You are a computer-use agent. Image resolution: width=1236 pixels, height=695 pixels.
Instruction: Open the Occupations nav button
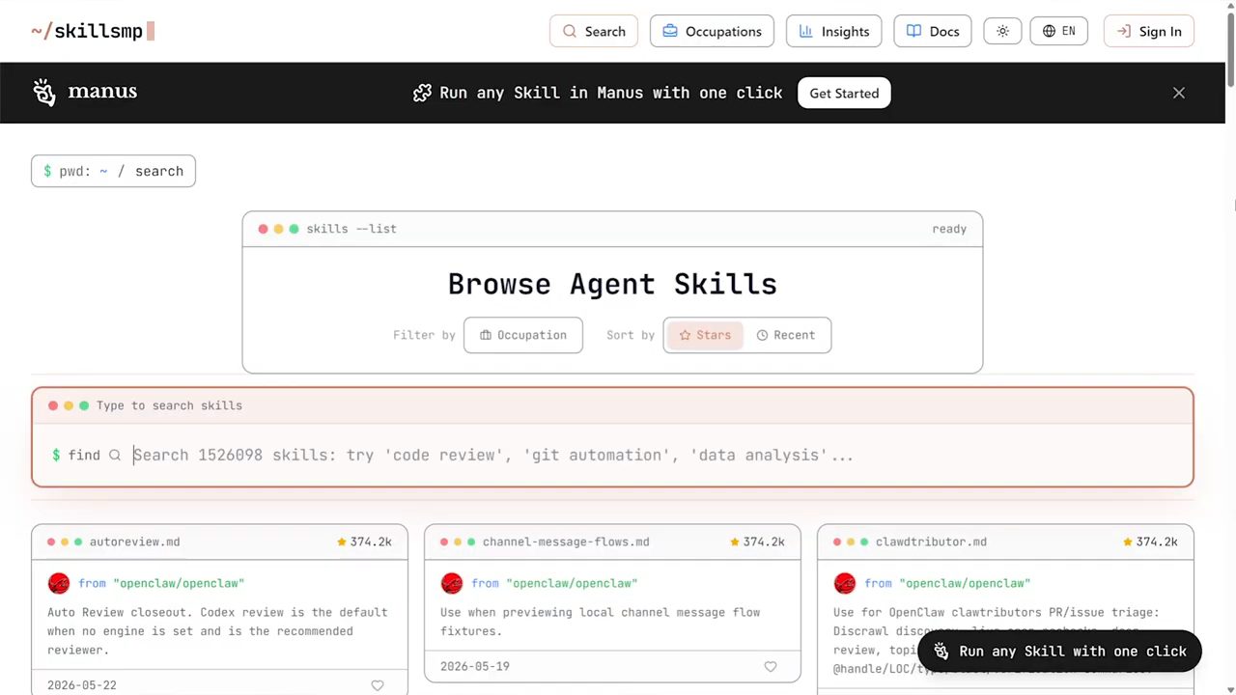[x=712, y=31]
